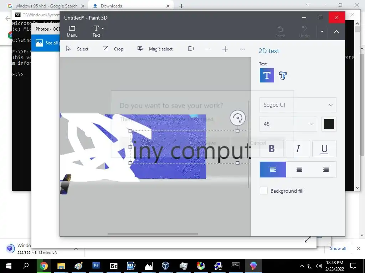Switch to the 'windows 95 vhd - Google Search' tab
Image resolution: width=365 pixels, height=273 pixels.
pos(46,6)
